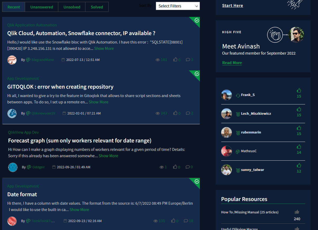Click the rank badge beside BlegrandMano
Image resolution: width=318 pixels, height=230 pixels.
tap(28, 60)
